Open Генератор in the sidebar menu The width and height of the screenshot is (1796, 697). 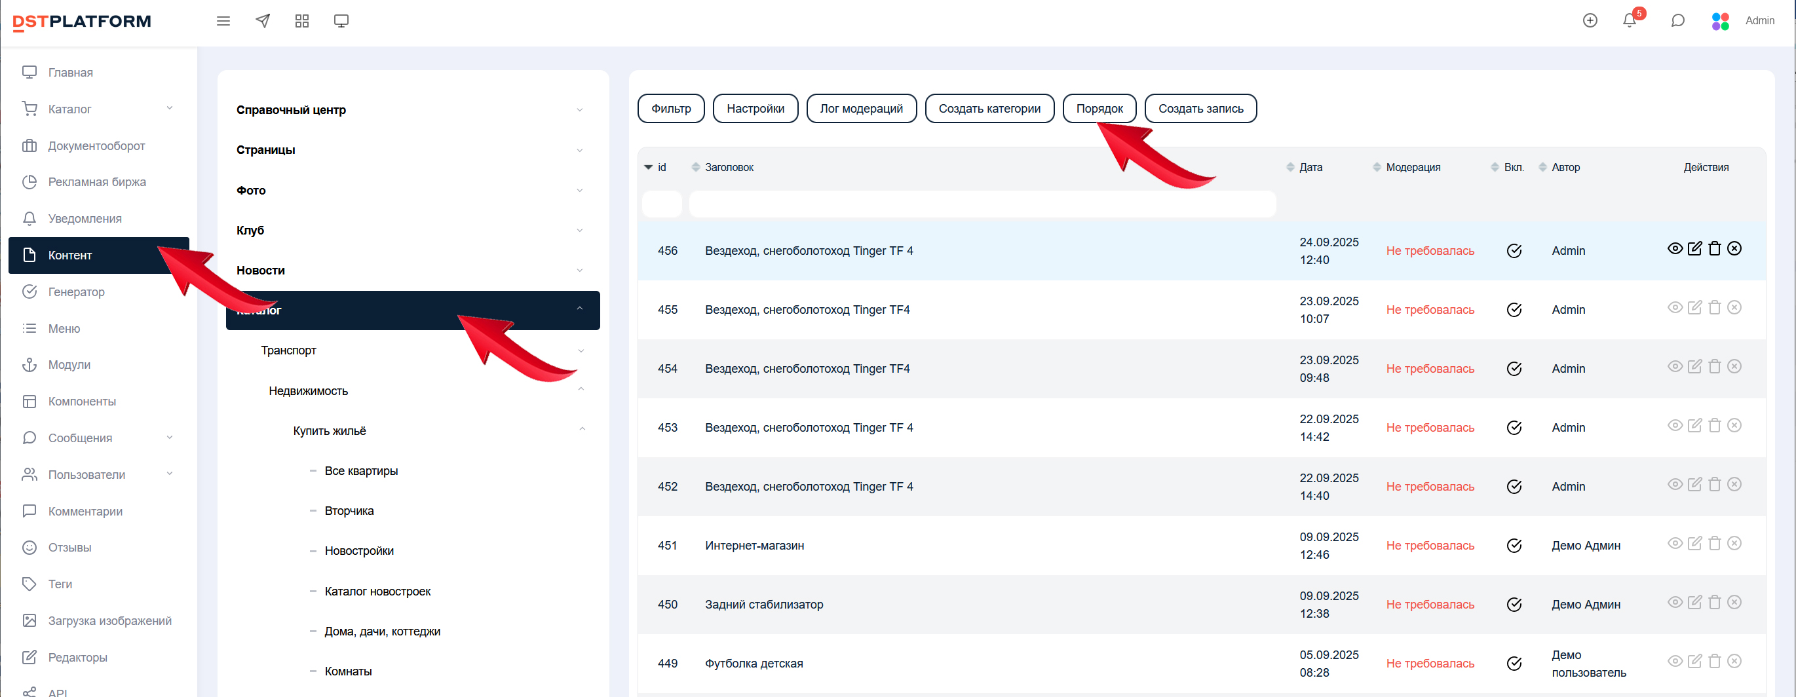tap(76, 292)
